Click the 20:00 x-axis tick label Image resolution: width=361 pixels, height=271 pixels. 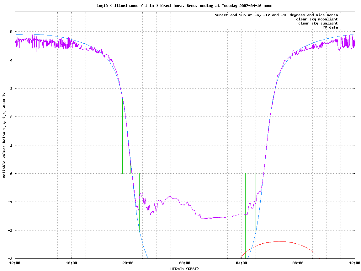click(x=128, y=263)
